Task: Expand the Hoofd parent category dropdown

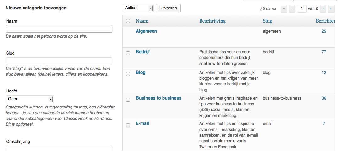Action: pyautogui.click(x=30, y=99)
